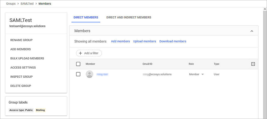Select Rename Group in sidebar
This screenshot has width=267, height=119.
click(x=21, y=40)
